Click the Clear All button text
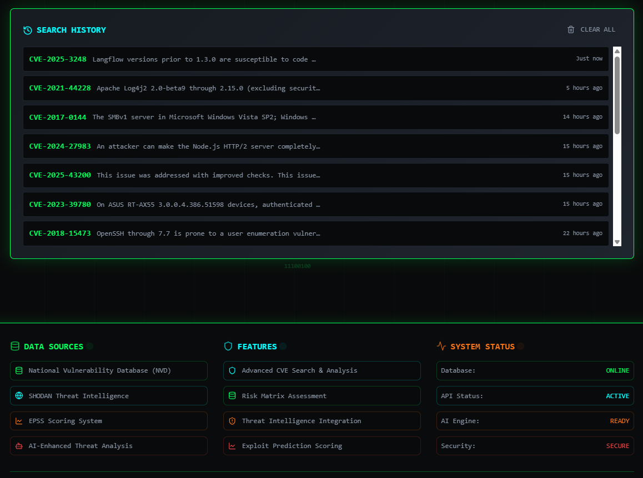643x478 pixels. (597, 29)
